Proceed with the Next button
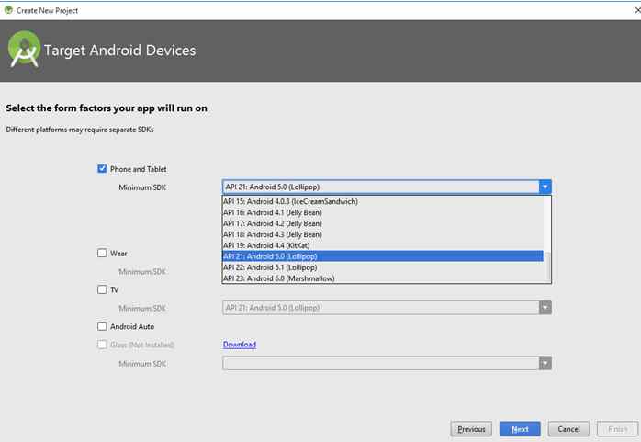 pyautogui.click(x=520, y=429)
